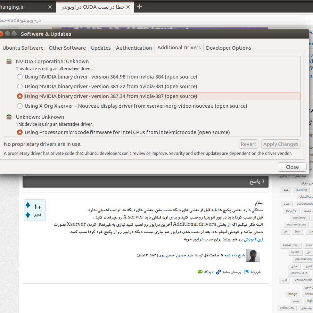Click the 'Unknown: Unknown' device heading
313x313 pixels.
click(x=40, y=117)
